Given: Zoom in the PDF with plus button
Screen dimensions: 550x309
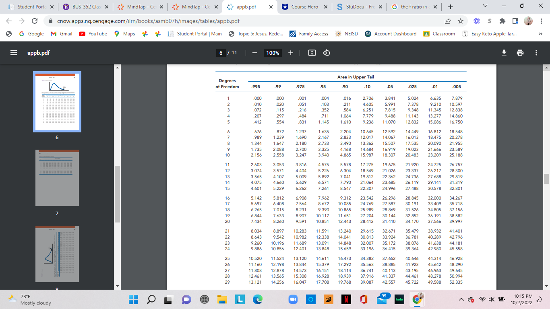Looking at the screenshot, I should [291, 53].
